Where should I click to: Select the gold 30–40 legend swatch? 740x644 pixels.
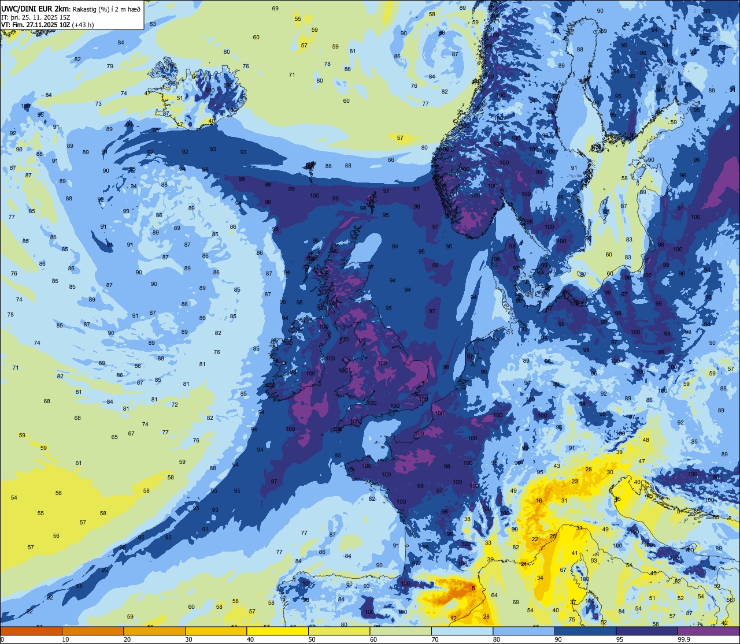[x=216, y=631]
